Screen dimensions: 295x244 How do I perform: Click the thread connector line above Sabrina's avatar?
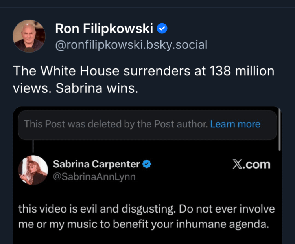[x=33, y=147]
